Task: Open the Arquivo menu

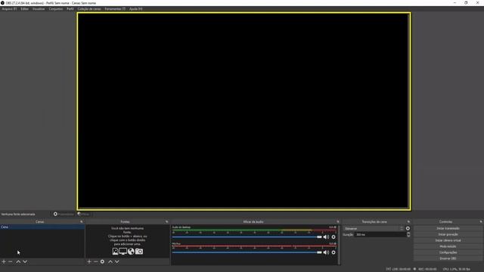Action: click(9, 9)
